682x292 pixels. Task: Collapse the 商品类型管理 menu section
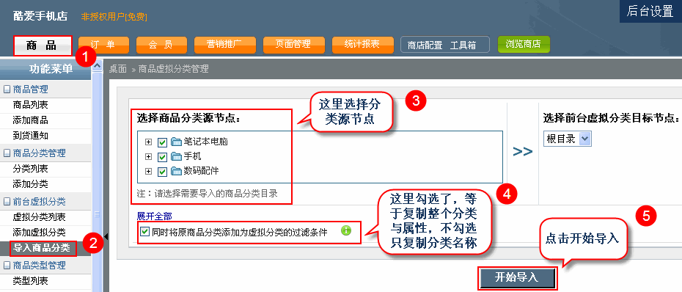coord(7,265)
